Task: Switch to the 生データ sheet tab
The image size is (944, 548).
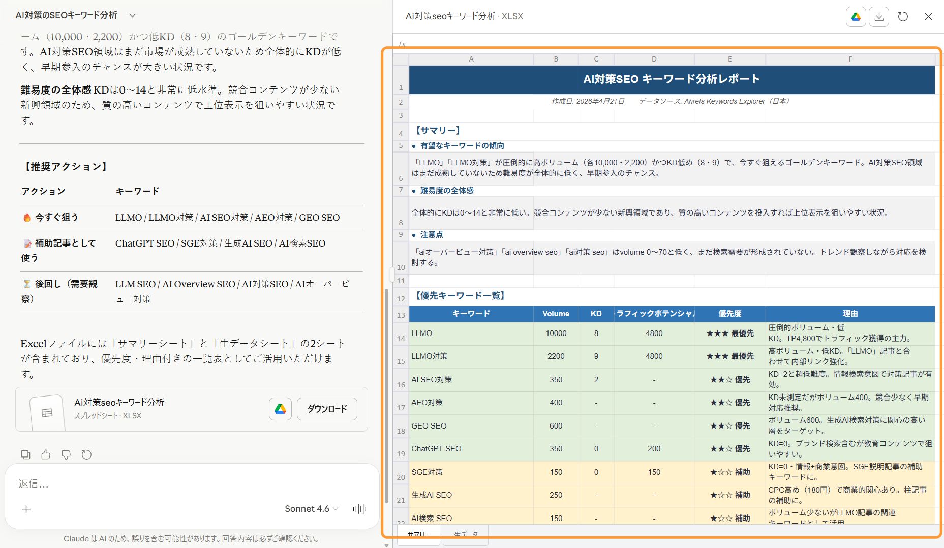Action: pos(466,535)
